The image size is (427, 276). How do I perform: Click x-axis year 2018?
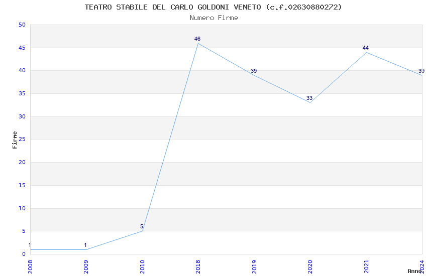198,267
